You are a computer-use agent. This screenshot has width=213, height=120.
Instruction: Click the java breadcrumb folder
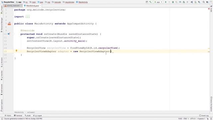click(40, 2)
